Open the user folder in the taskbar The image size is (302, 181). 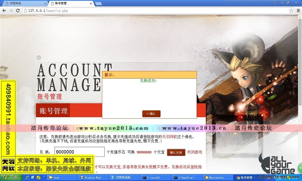coord(63,177)
